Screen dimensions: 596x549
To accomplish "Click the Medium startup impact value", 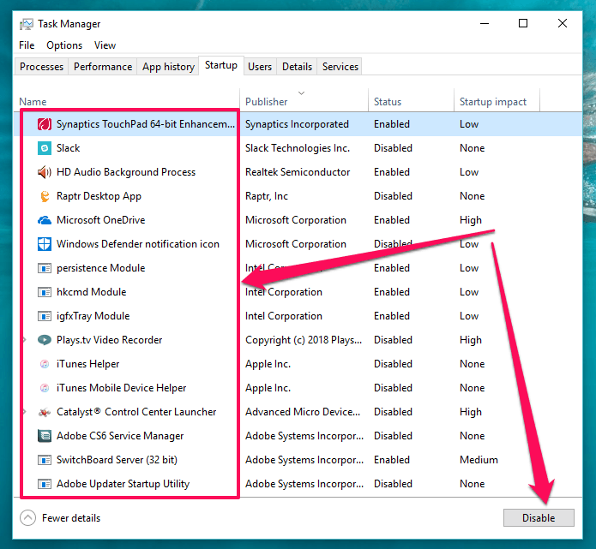I will (x=479, y=460).
